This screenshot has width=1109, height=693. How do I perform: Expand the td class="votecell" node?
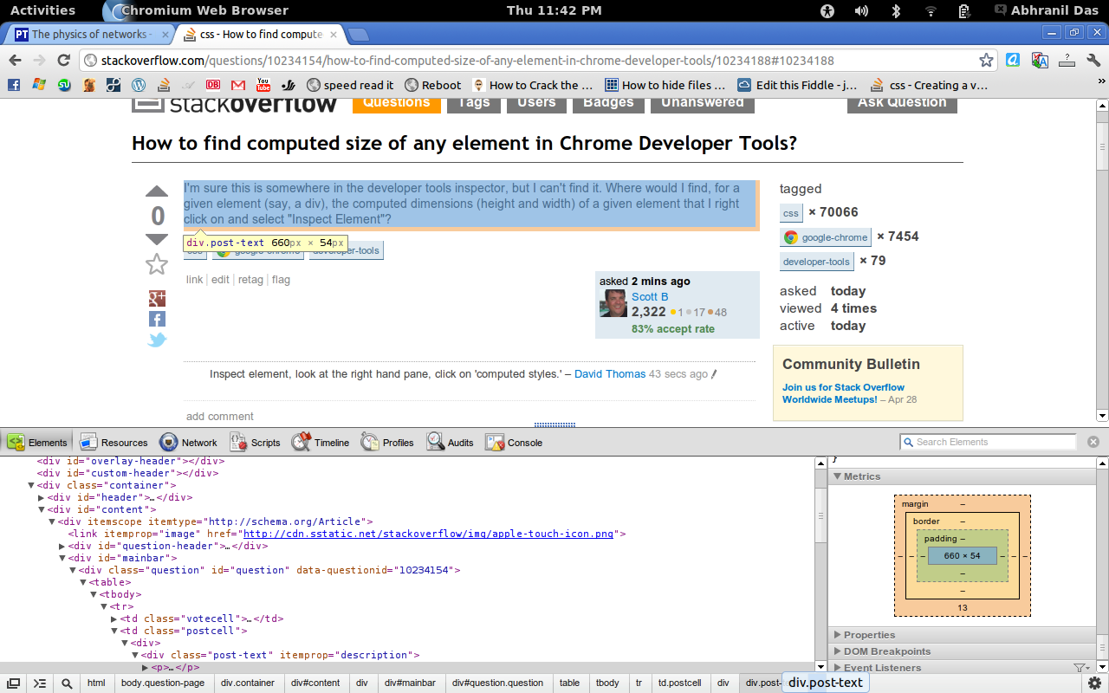pos(113,619)
